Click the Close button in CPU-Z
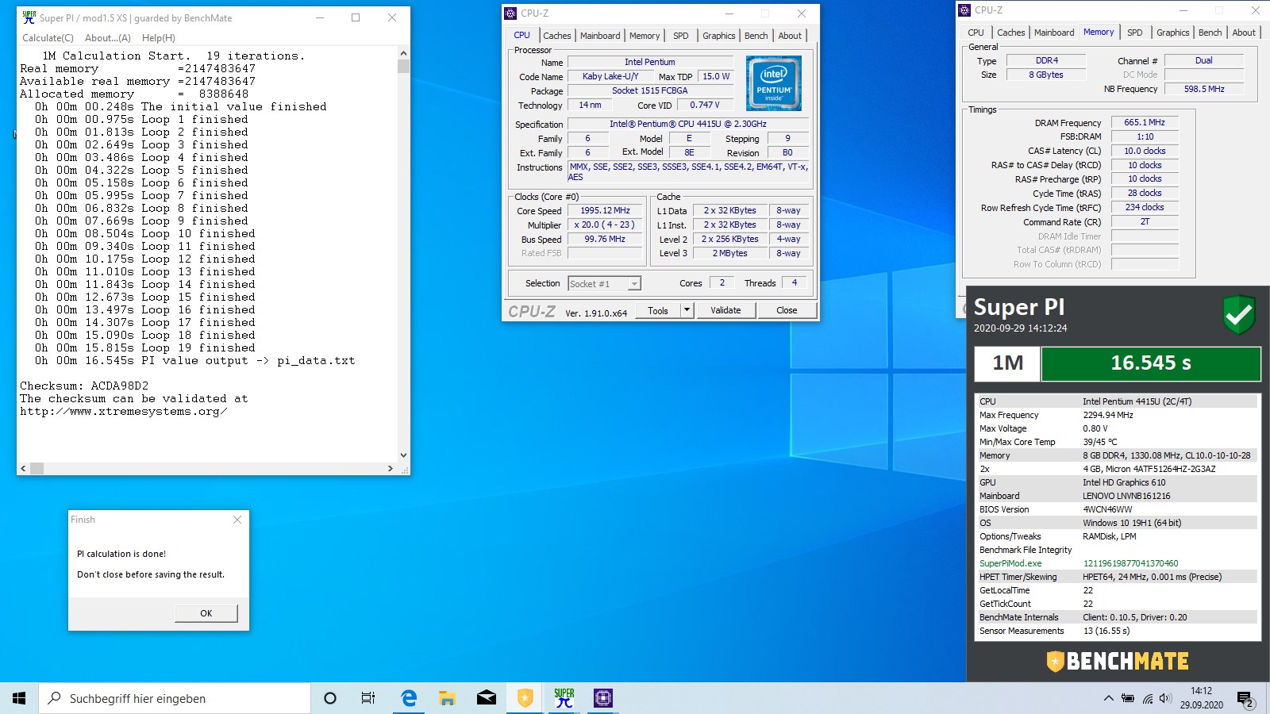The width and height of the screenshot is (1270, 714). (787, 310)
